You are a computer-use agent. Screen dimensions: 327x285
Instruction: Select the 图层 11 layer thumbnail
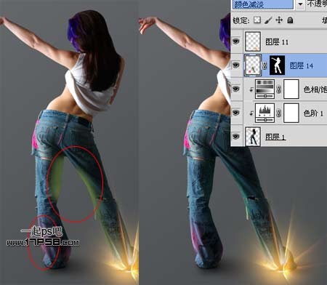pyautogui.click(x=253, y=41)
